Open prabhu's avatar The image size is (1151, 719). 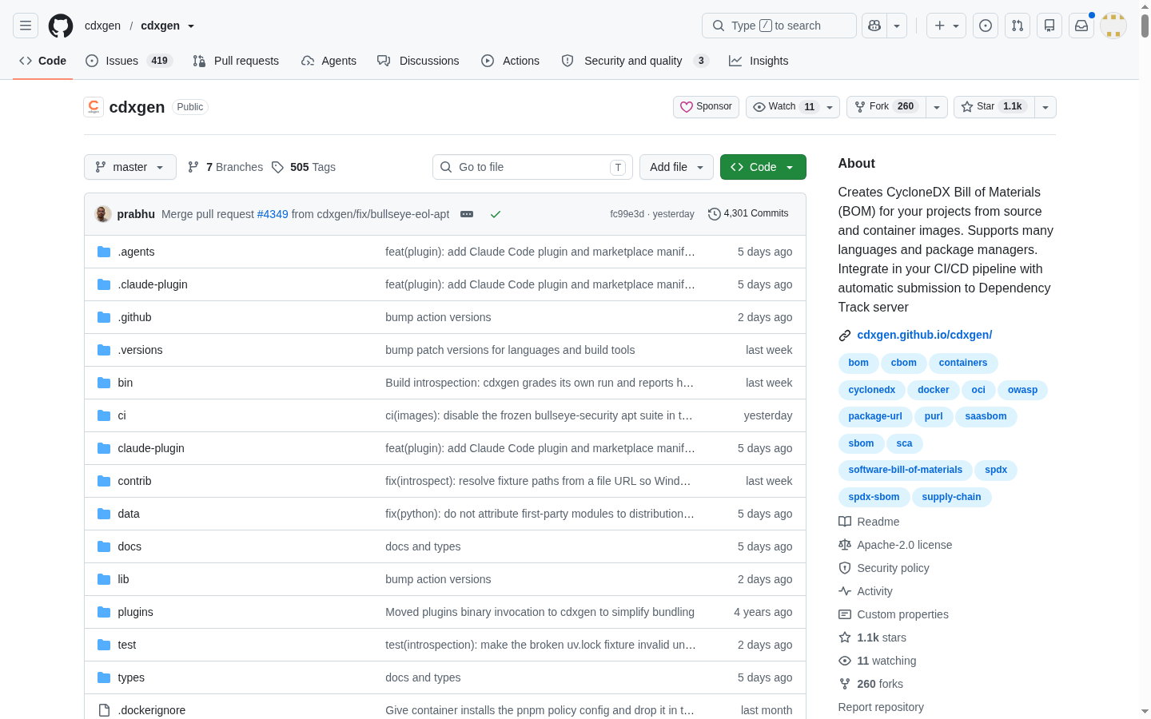(x=102, y=214)
